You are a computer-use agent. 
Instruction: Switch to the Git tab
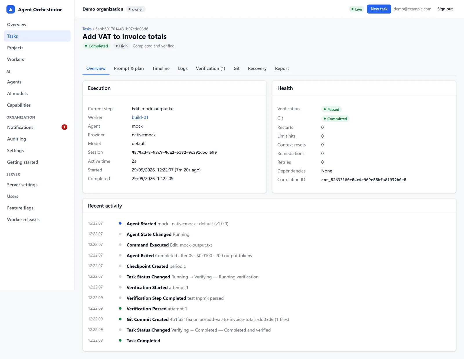(237, 68)
